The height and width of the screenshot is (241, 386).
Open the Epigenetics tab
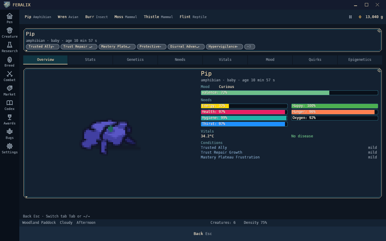(360, 60)
